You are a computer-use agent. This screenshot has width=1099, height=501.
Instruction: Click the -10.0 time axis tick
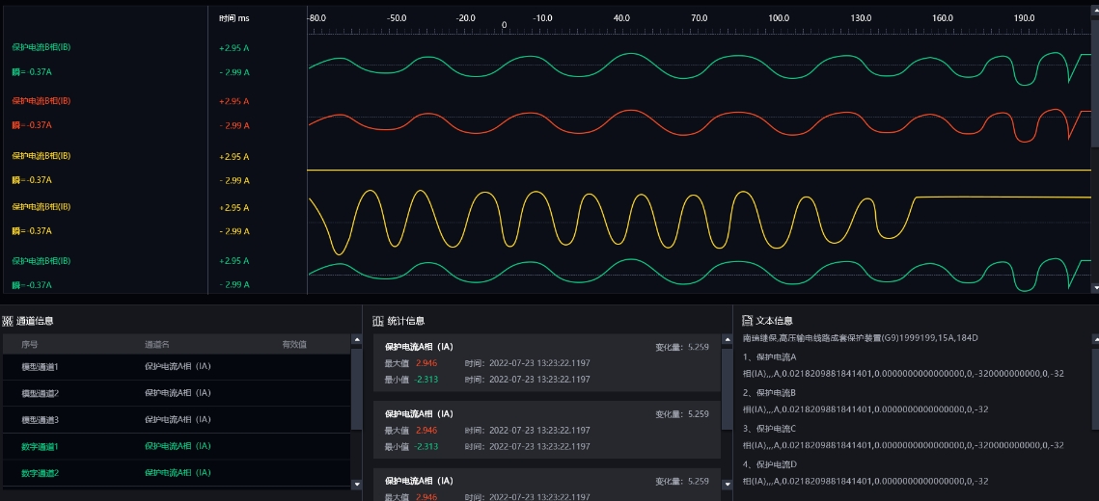point(543,18)
